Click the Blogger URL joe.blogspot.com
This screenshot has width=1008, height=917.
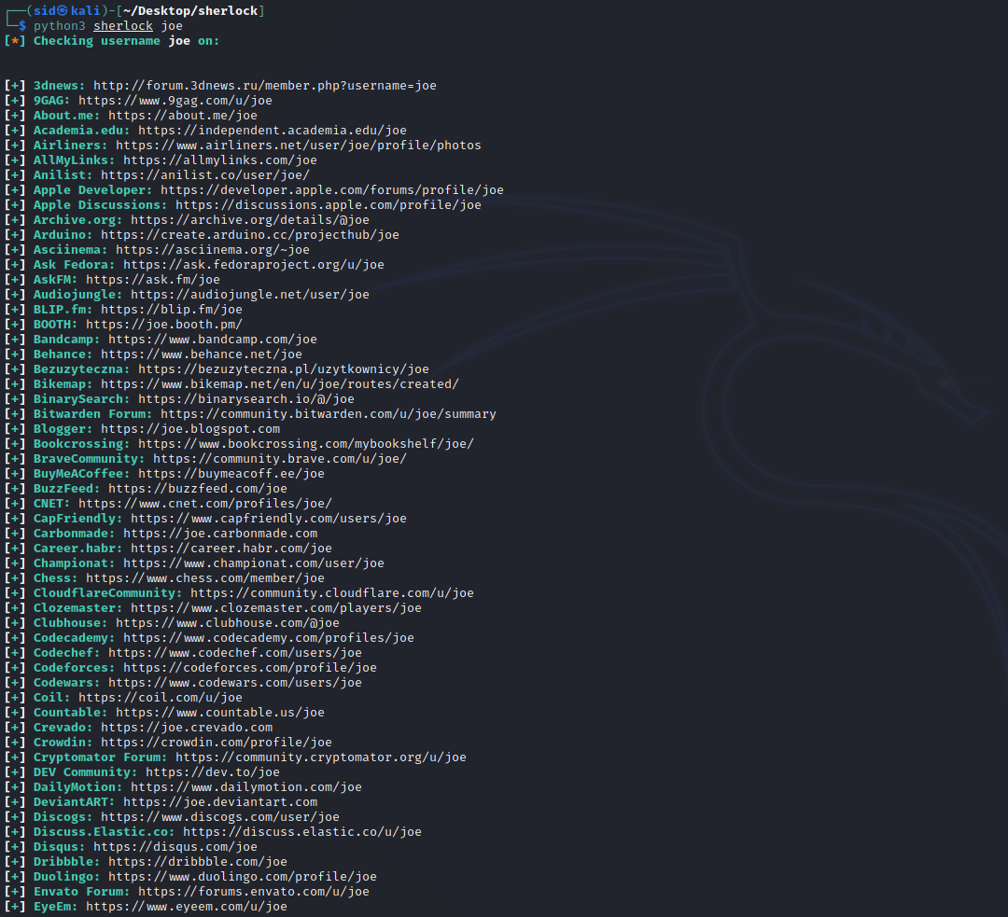click(x=192, y=428)
